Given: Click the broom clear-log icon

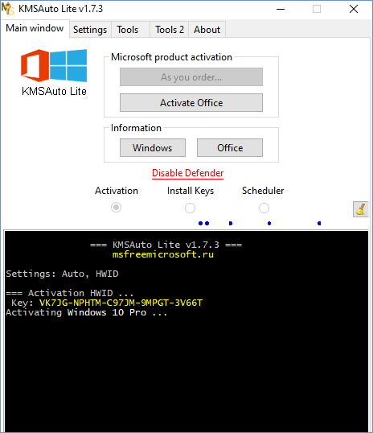Looking at the screenshot, I should [361, 209].
